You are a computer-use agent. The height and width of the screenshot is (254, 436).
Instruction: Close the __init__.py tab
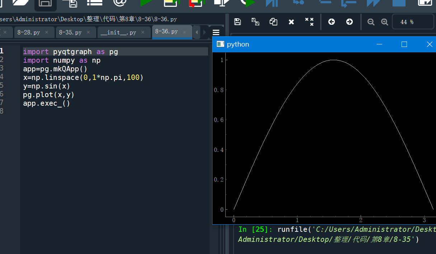pos(143,32)
